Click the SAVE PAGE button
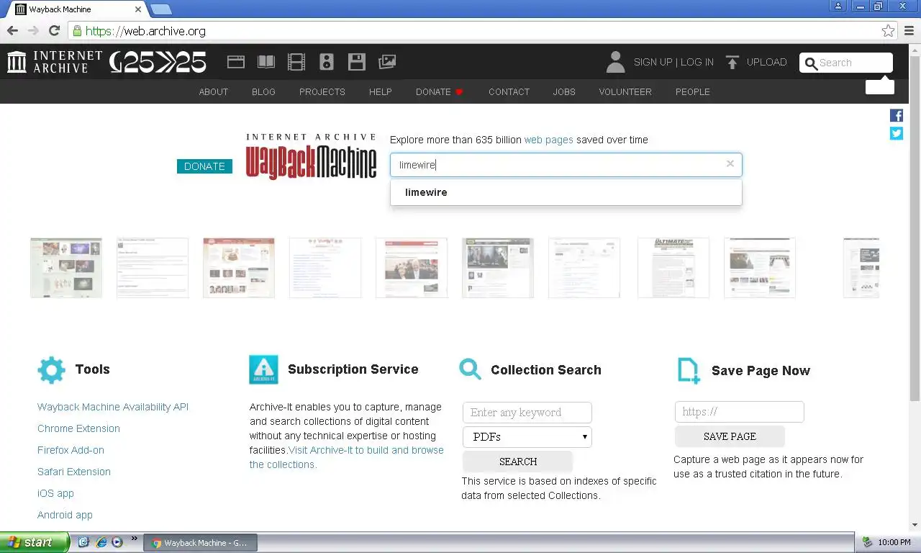Viewport: 921px width, 553px height. click(730, 436)
